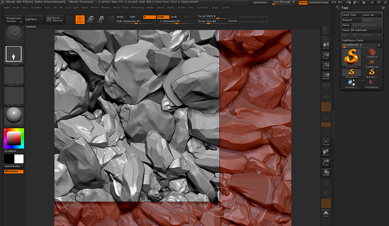Open the Alpha Off selector
The width and height of the screenshot is (389, 226).
14,76
